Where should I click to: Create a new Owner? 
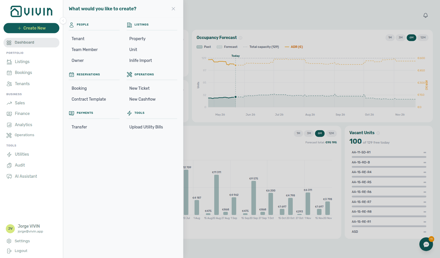78,60
